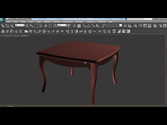Open the selection filter 'All' dropdown
167x125 pixels.
pos(20,25)
